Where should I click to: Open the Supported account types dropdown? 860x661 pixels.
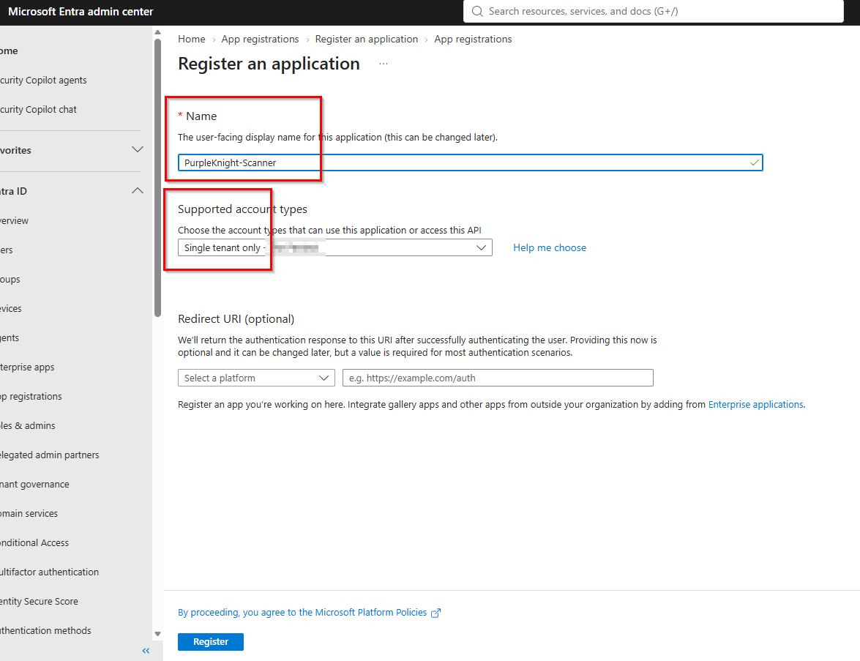click(x=334, y=247)
